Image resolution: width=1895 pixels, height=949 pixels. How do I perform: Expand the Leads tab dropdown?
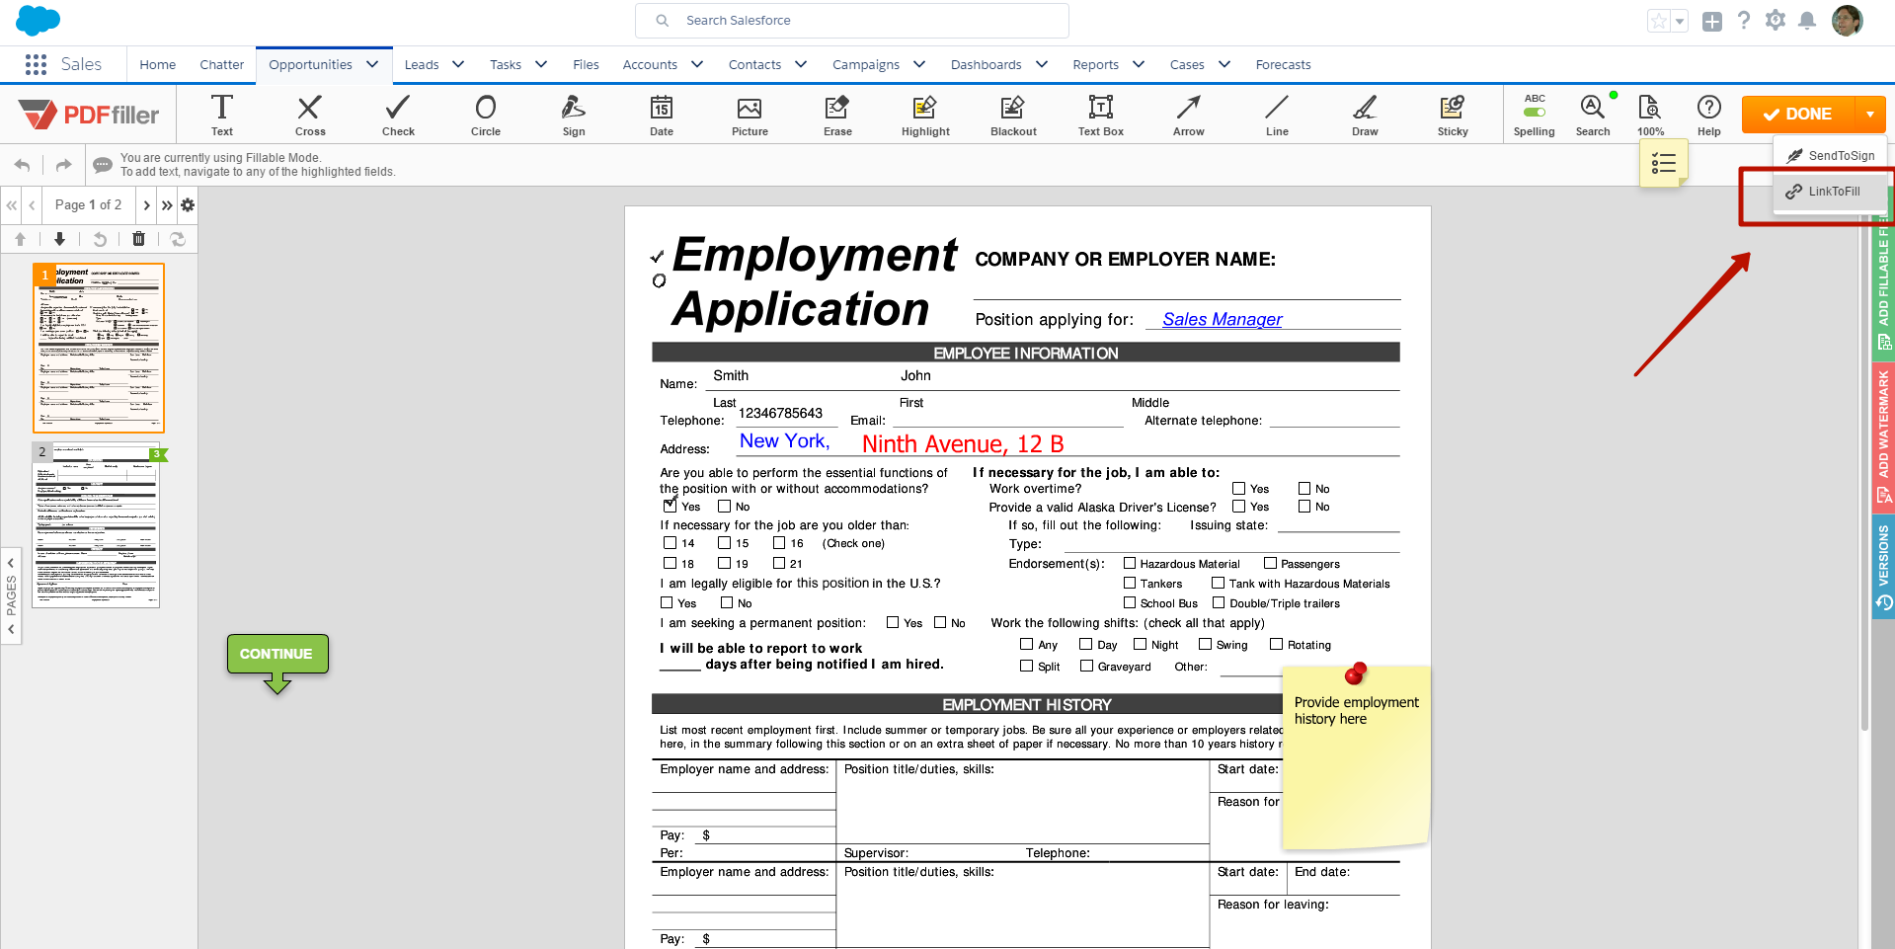tap(458, 64)
